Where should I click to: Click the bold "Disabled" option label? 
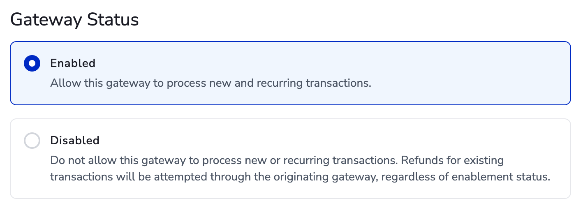tap(75, 141)
